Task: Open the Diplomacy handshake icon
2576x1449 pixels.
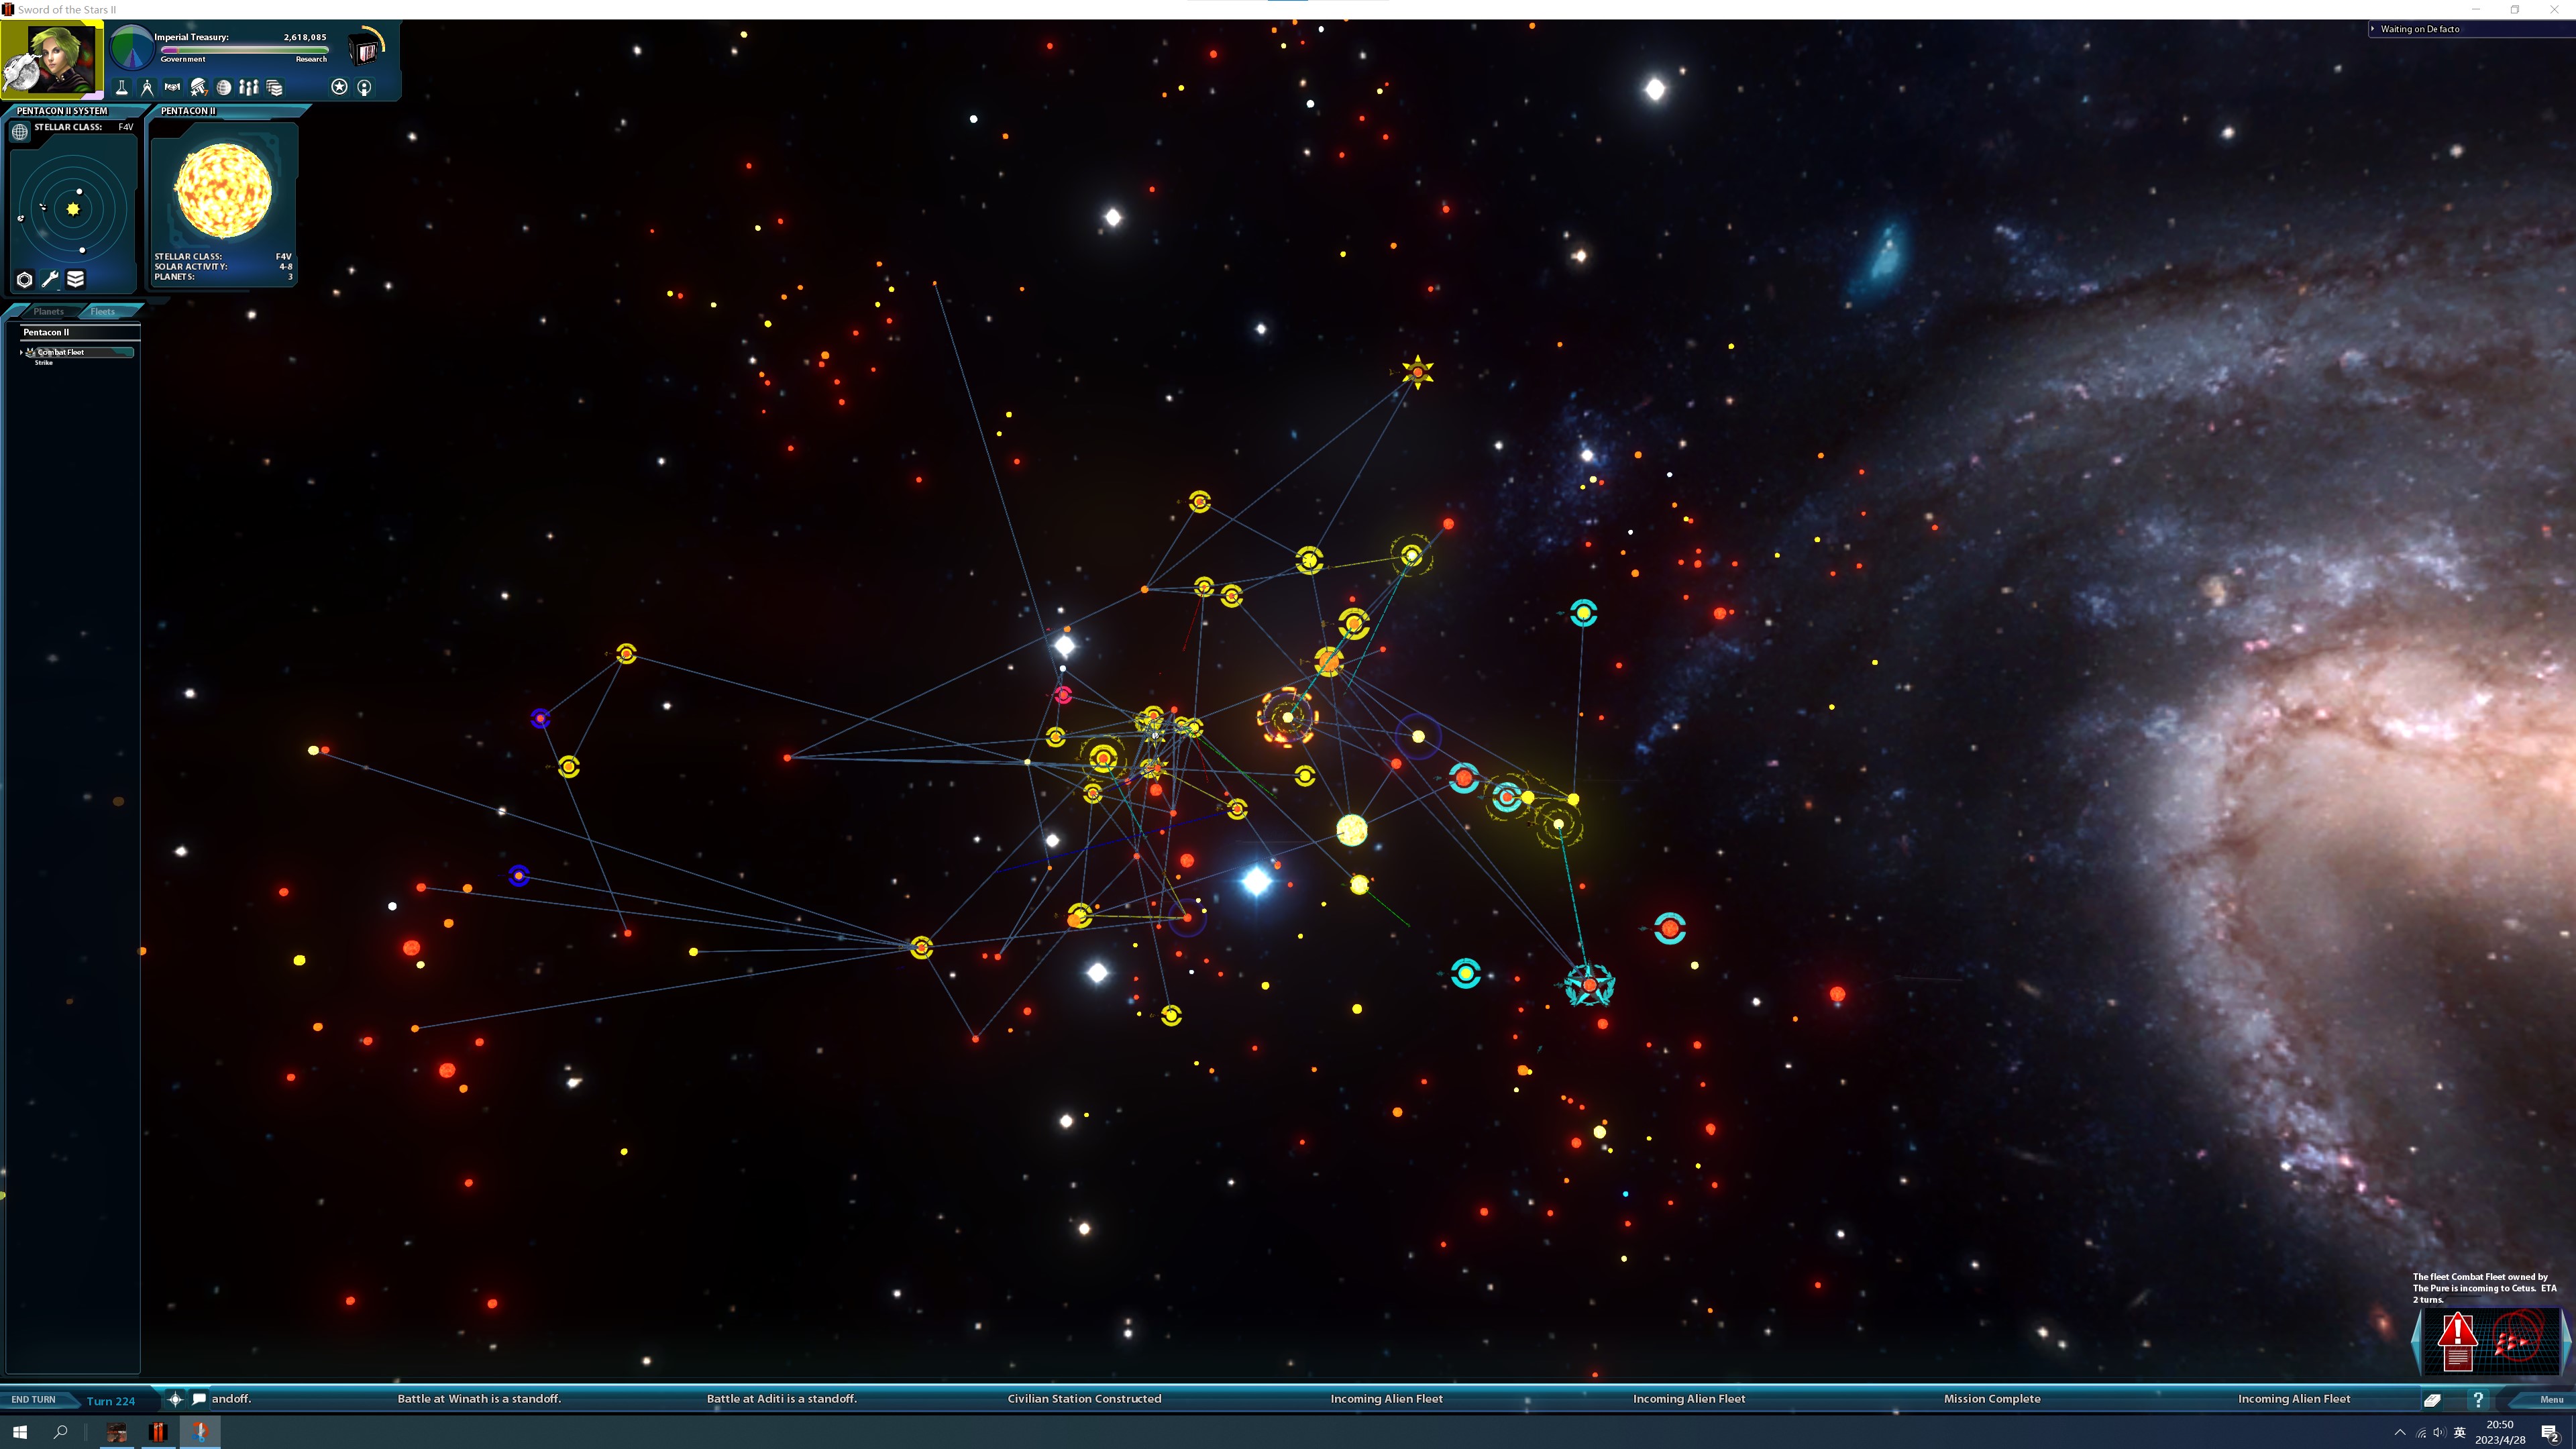Action: point(172,87)
